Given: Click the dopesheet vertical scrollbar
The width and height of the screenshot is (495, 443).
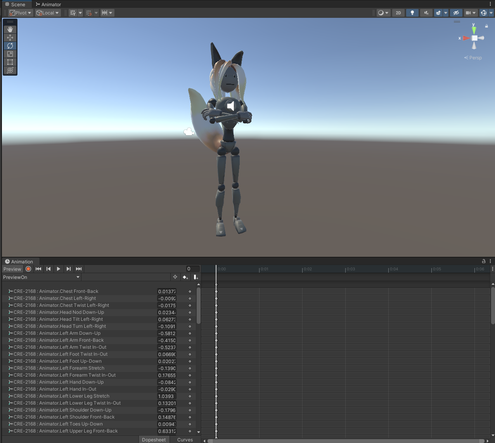Looking at the screenshot, I should point(493,305).
